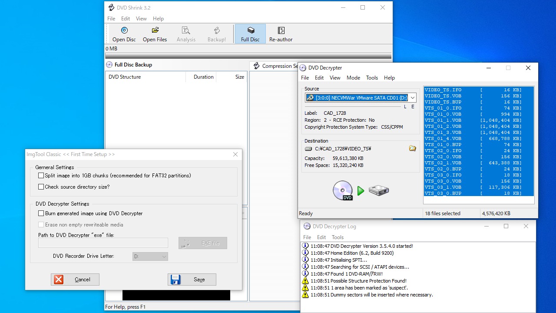Image resolution: width=556 pixels, height=313 pixels.
Task: Click the warning icon beside Possible Structure Protection
Action: [305, 281]
